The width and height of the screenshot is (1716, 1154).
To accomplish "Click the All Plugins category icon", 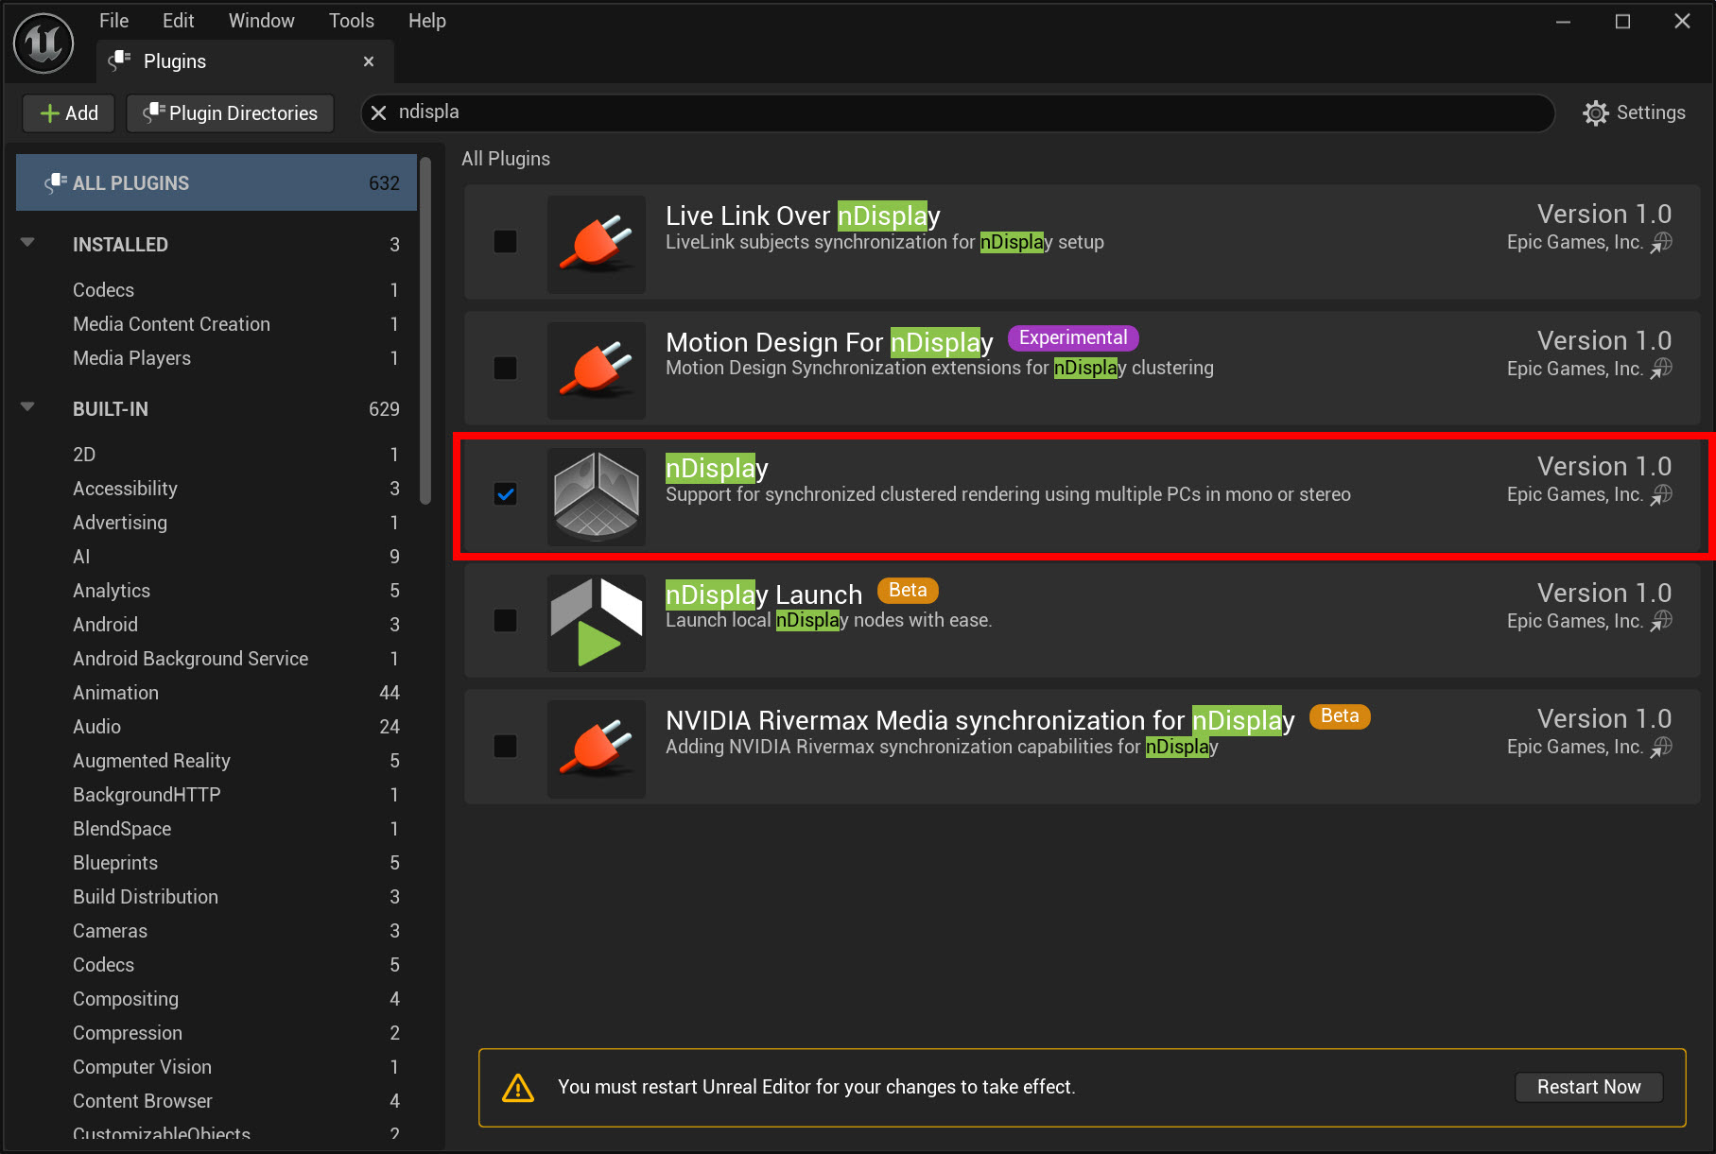I will pyautogui.click(x=56, y=182).
